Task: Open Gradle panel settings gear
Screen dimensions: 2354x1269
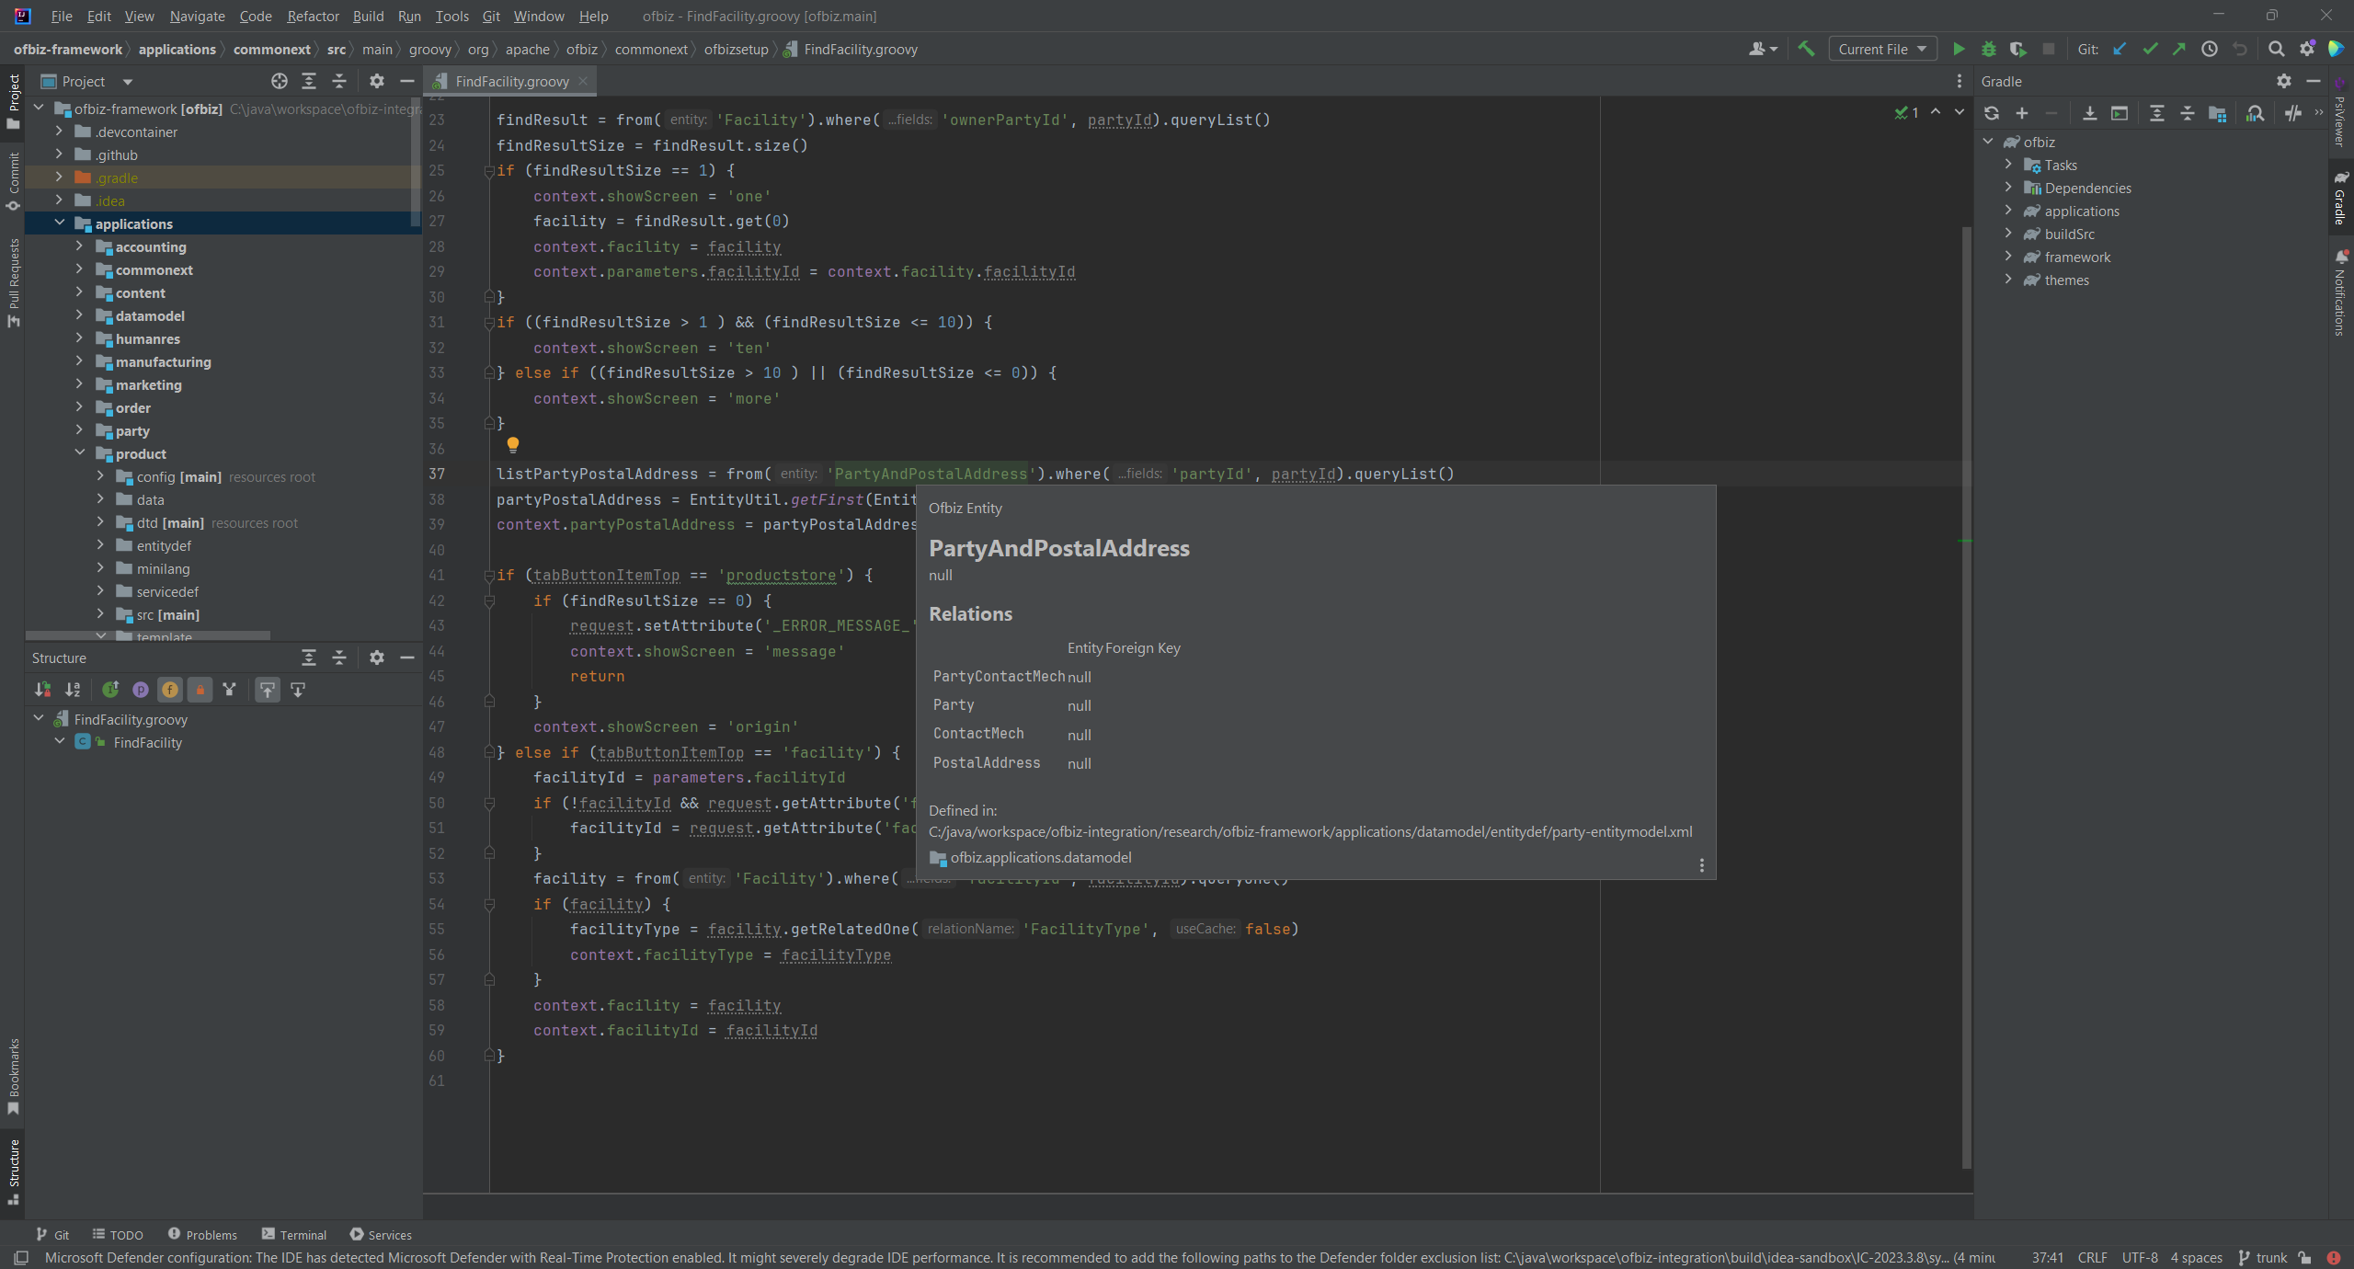Action: click(2284, 82)
